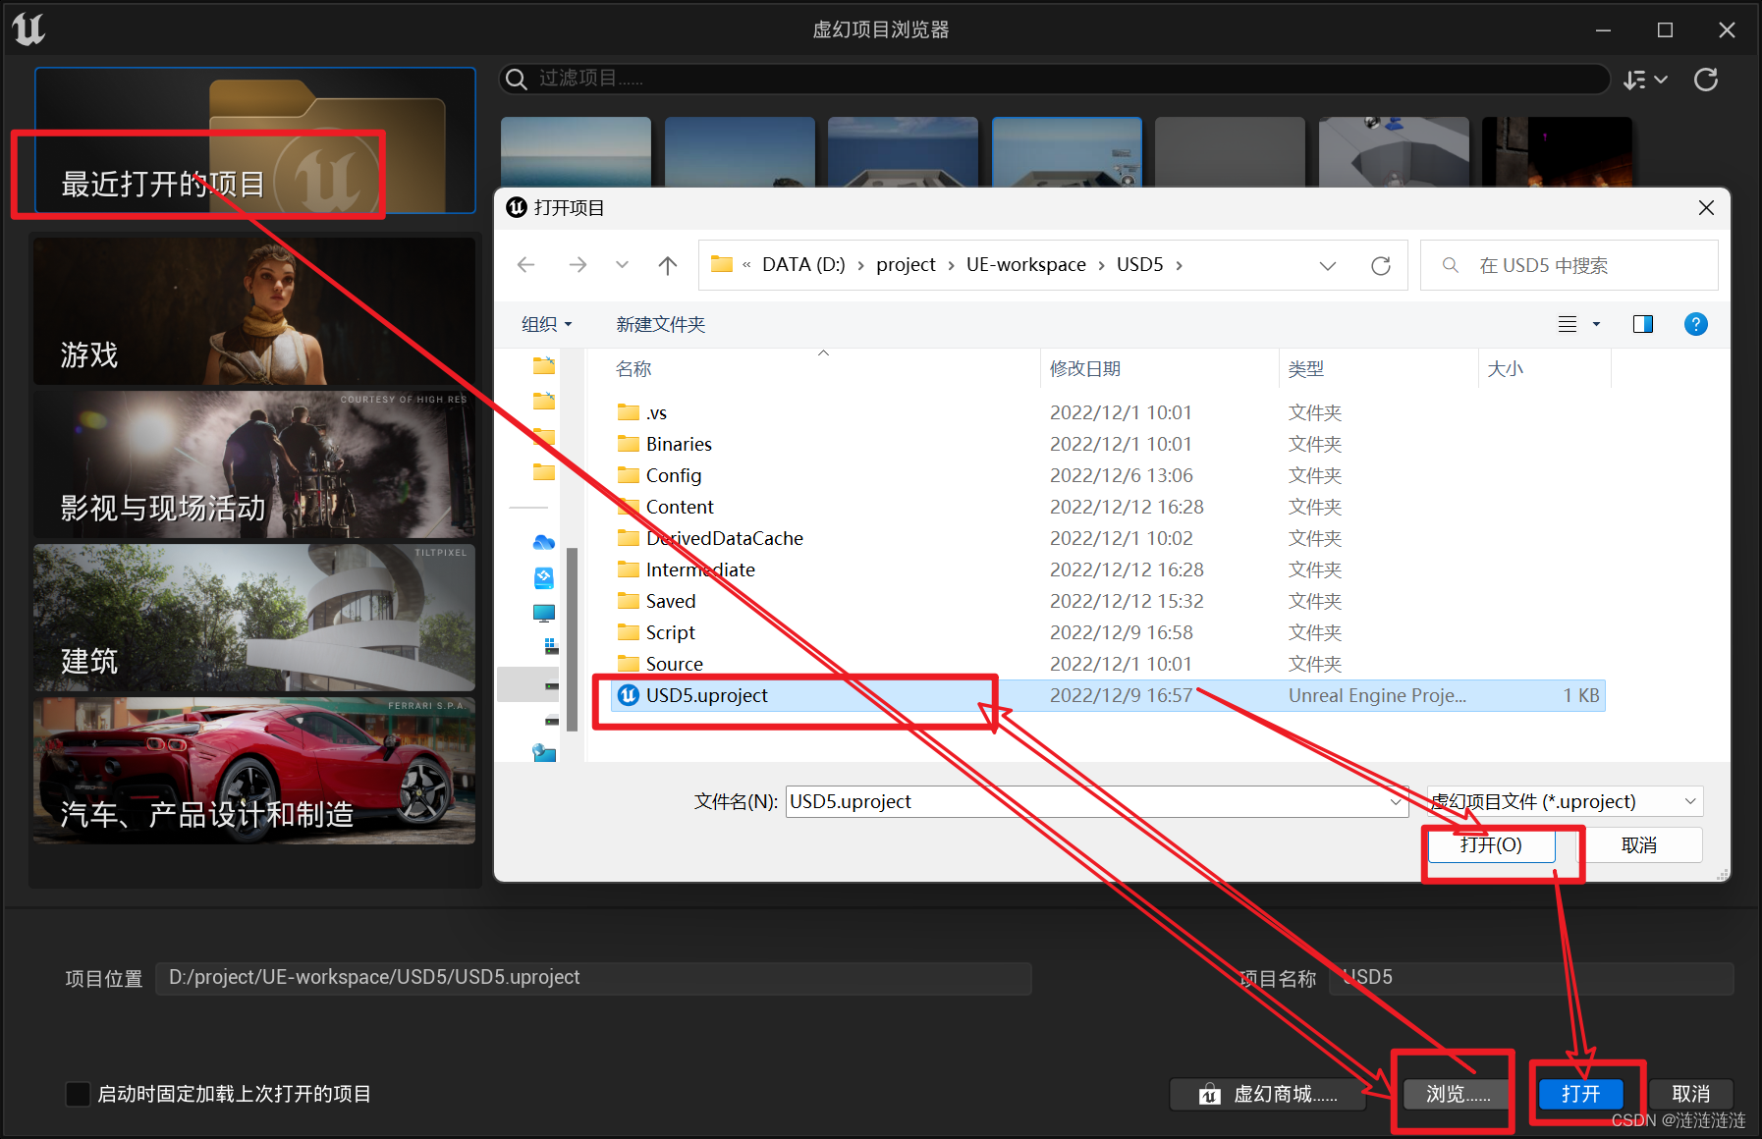
Task: Click UE-workspace in the address path
Action: [x=1025, y=265]
